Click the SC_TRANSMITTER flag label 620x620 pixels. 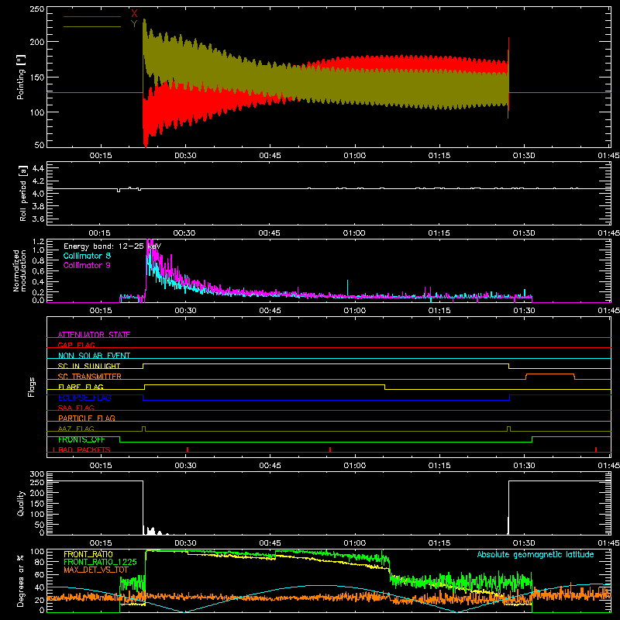[x=90, y=377]
